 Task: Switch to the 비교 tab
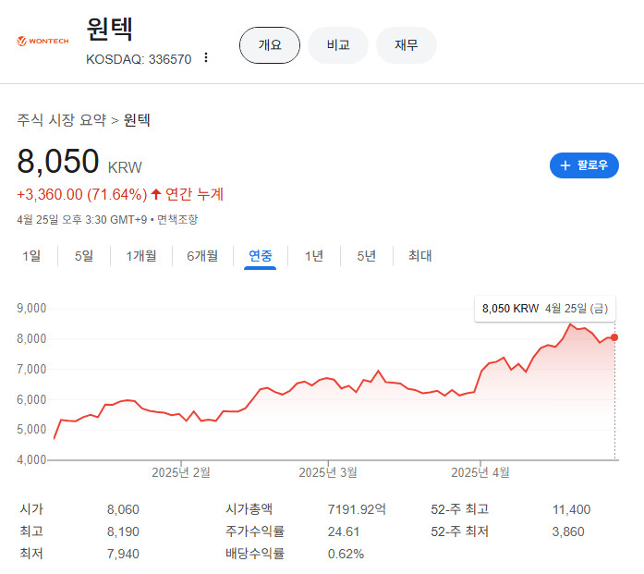tap(338, 45)
